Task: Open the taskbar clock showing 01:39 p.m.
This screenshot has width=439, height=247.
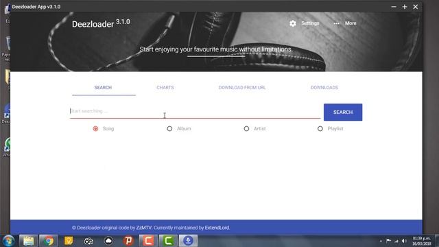Action: pos(422,241)
